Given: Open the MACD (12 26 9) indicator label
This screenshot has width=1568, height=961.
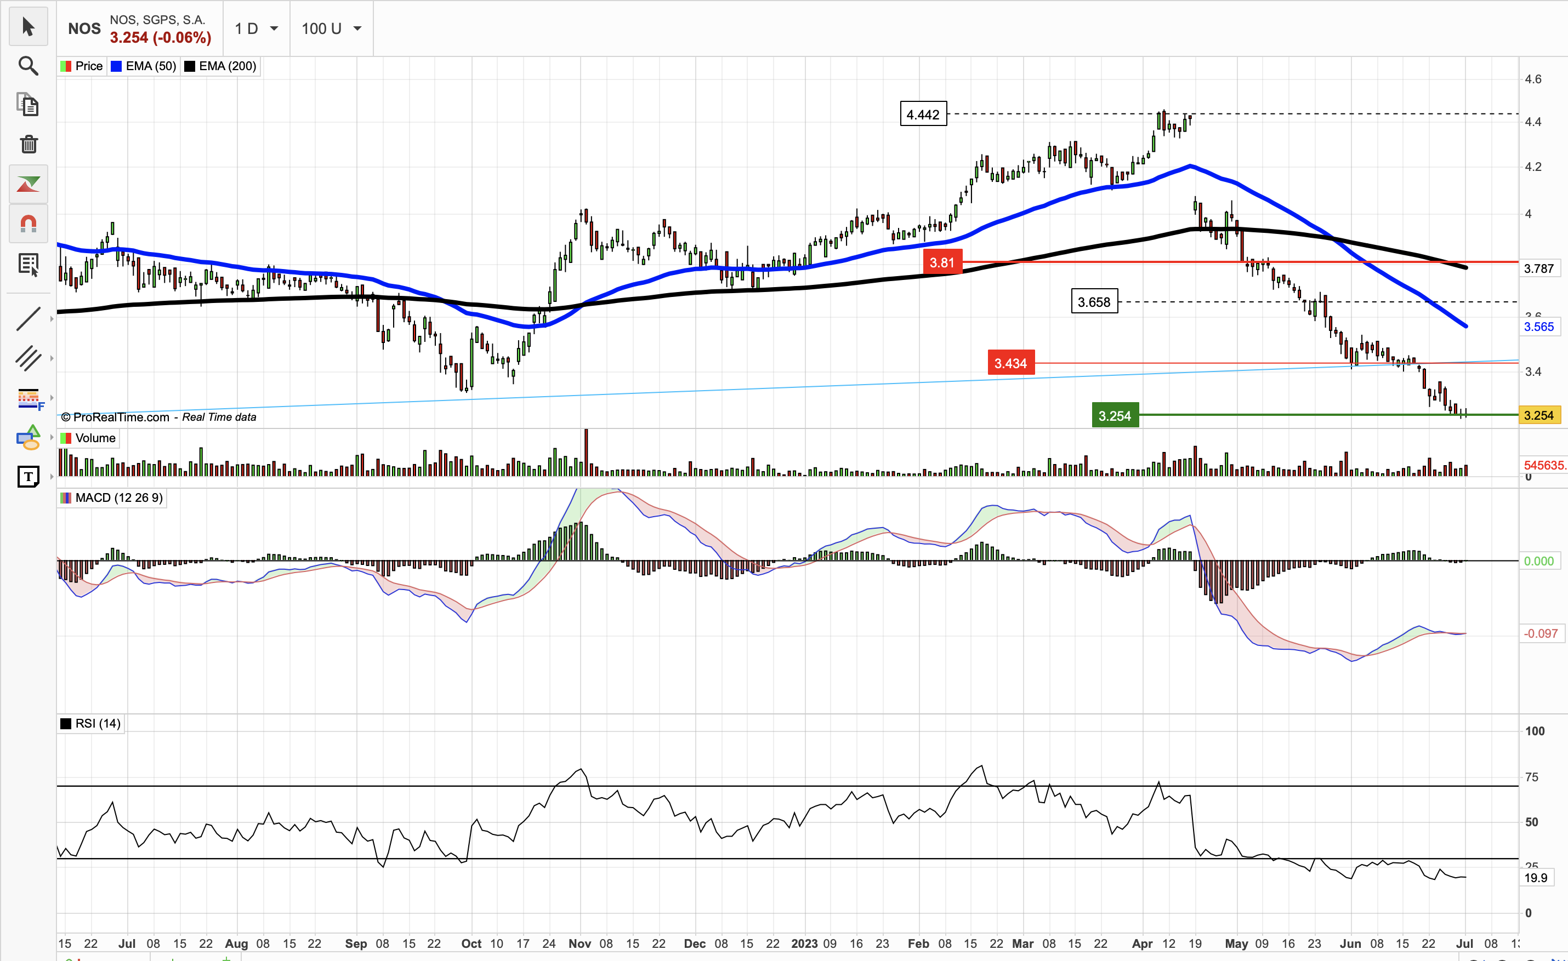Looking at the screenshot, I should pos(118,497).
